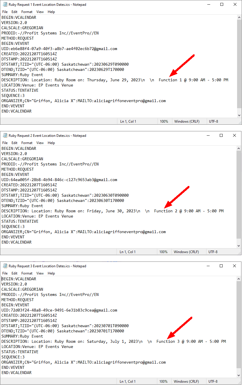Open File menu in Ruby Request 3 window

(5, 273)
